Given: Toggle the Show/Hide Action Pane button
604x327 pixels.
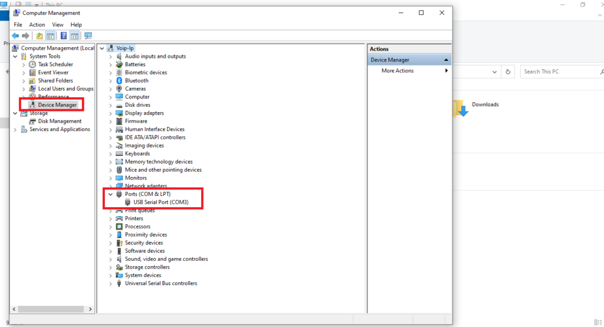Looking at the screenshot, I should point(75,36).
